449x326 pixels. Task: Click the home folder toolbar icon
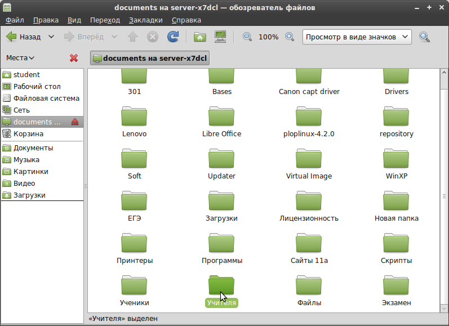[x=199, y=37]
